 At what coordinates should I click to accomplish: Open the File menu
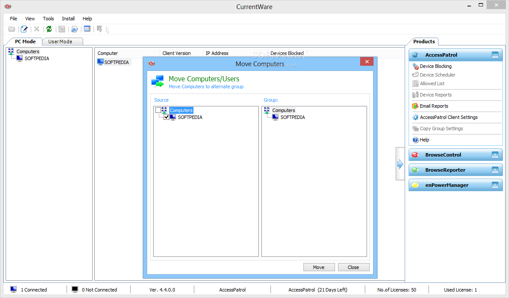click(x=13, y=19)
